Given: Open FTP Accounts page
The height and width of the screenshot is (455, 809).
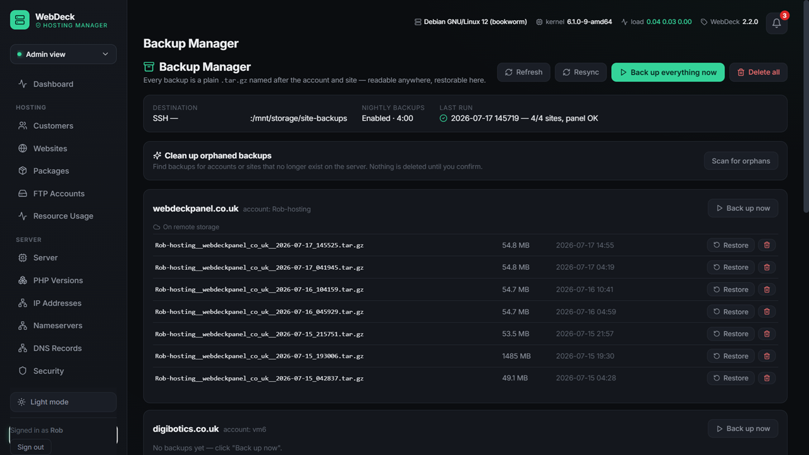Looking at the screenshot, I should point(63,193).
